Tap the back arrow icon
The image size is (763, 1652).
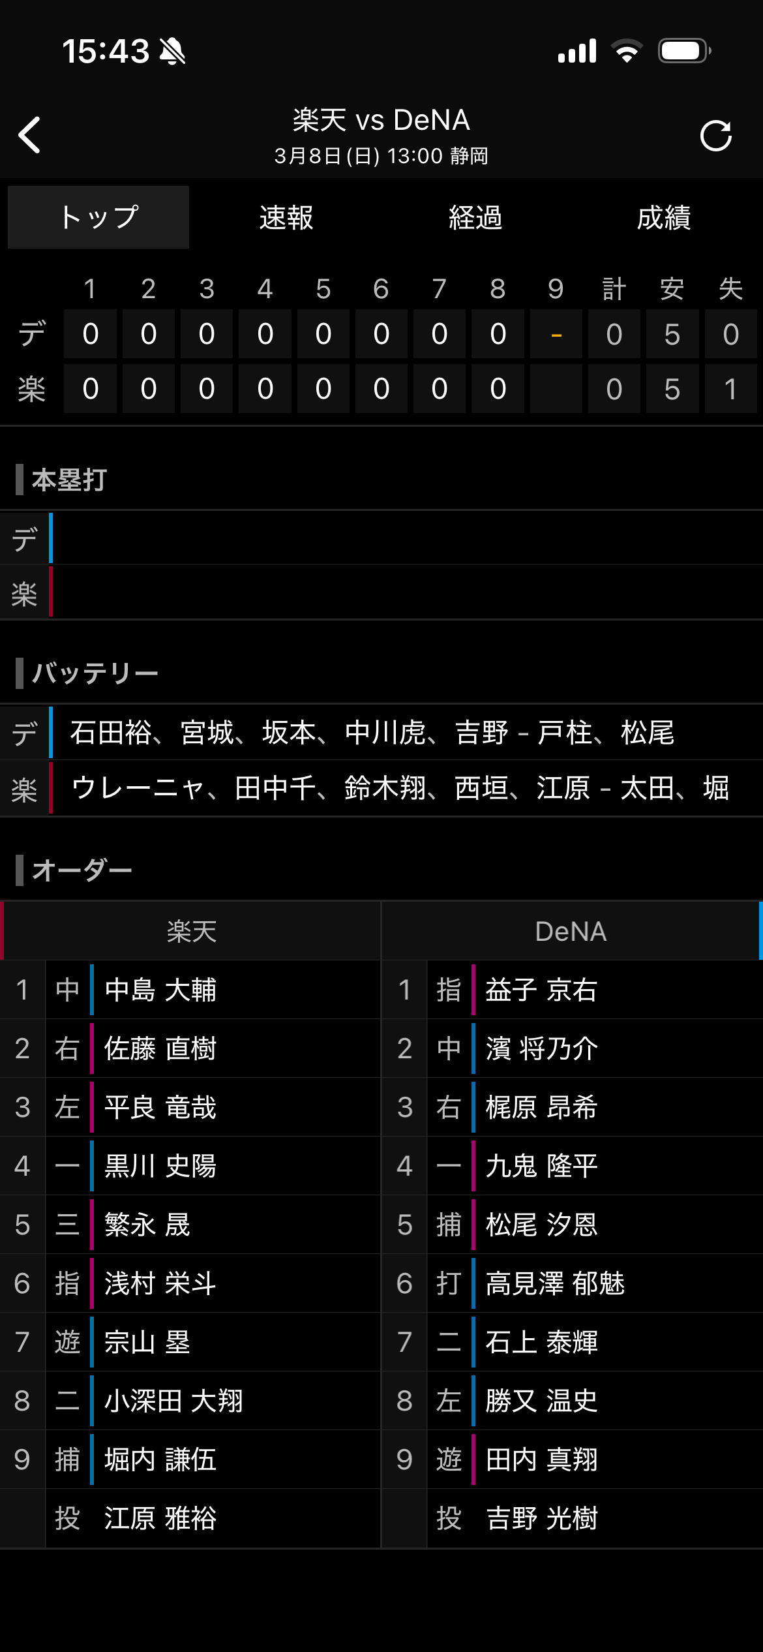[x=30, y=135]
